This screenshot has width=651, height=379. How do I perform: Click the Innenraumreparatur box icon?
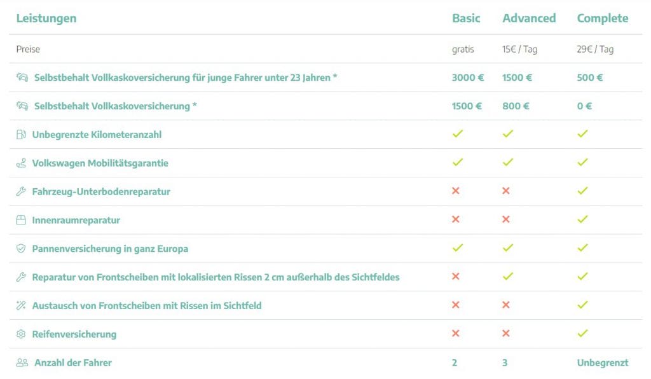point(21,219)
